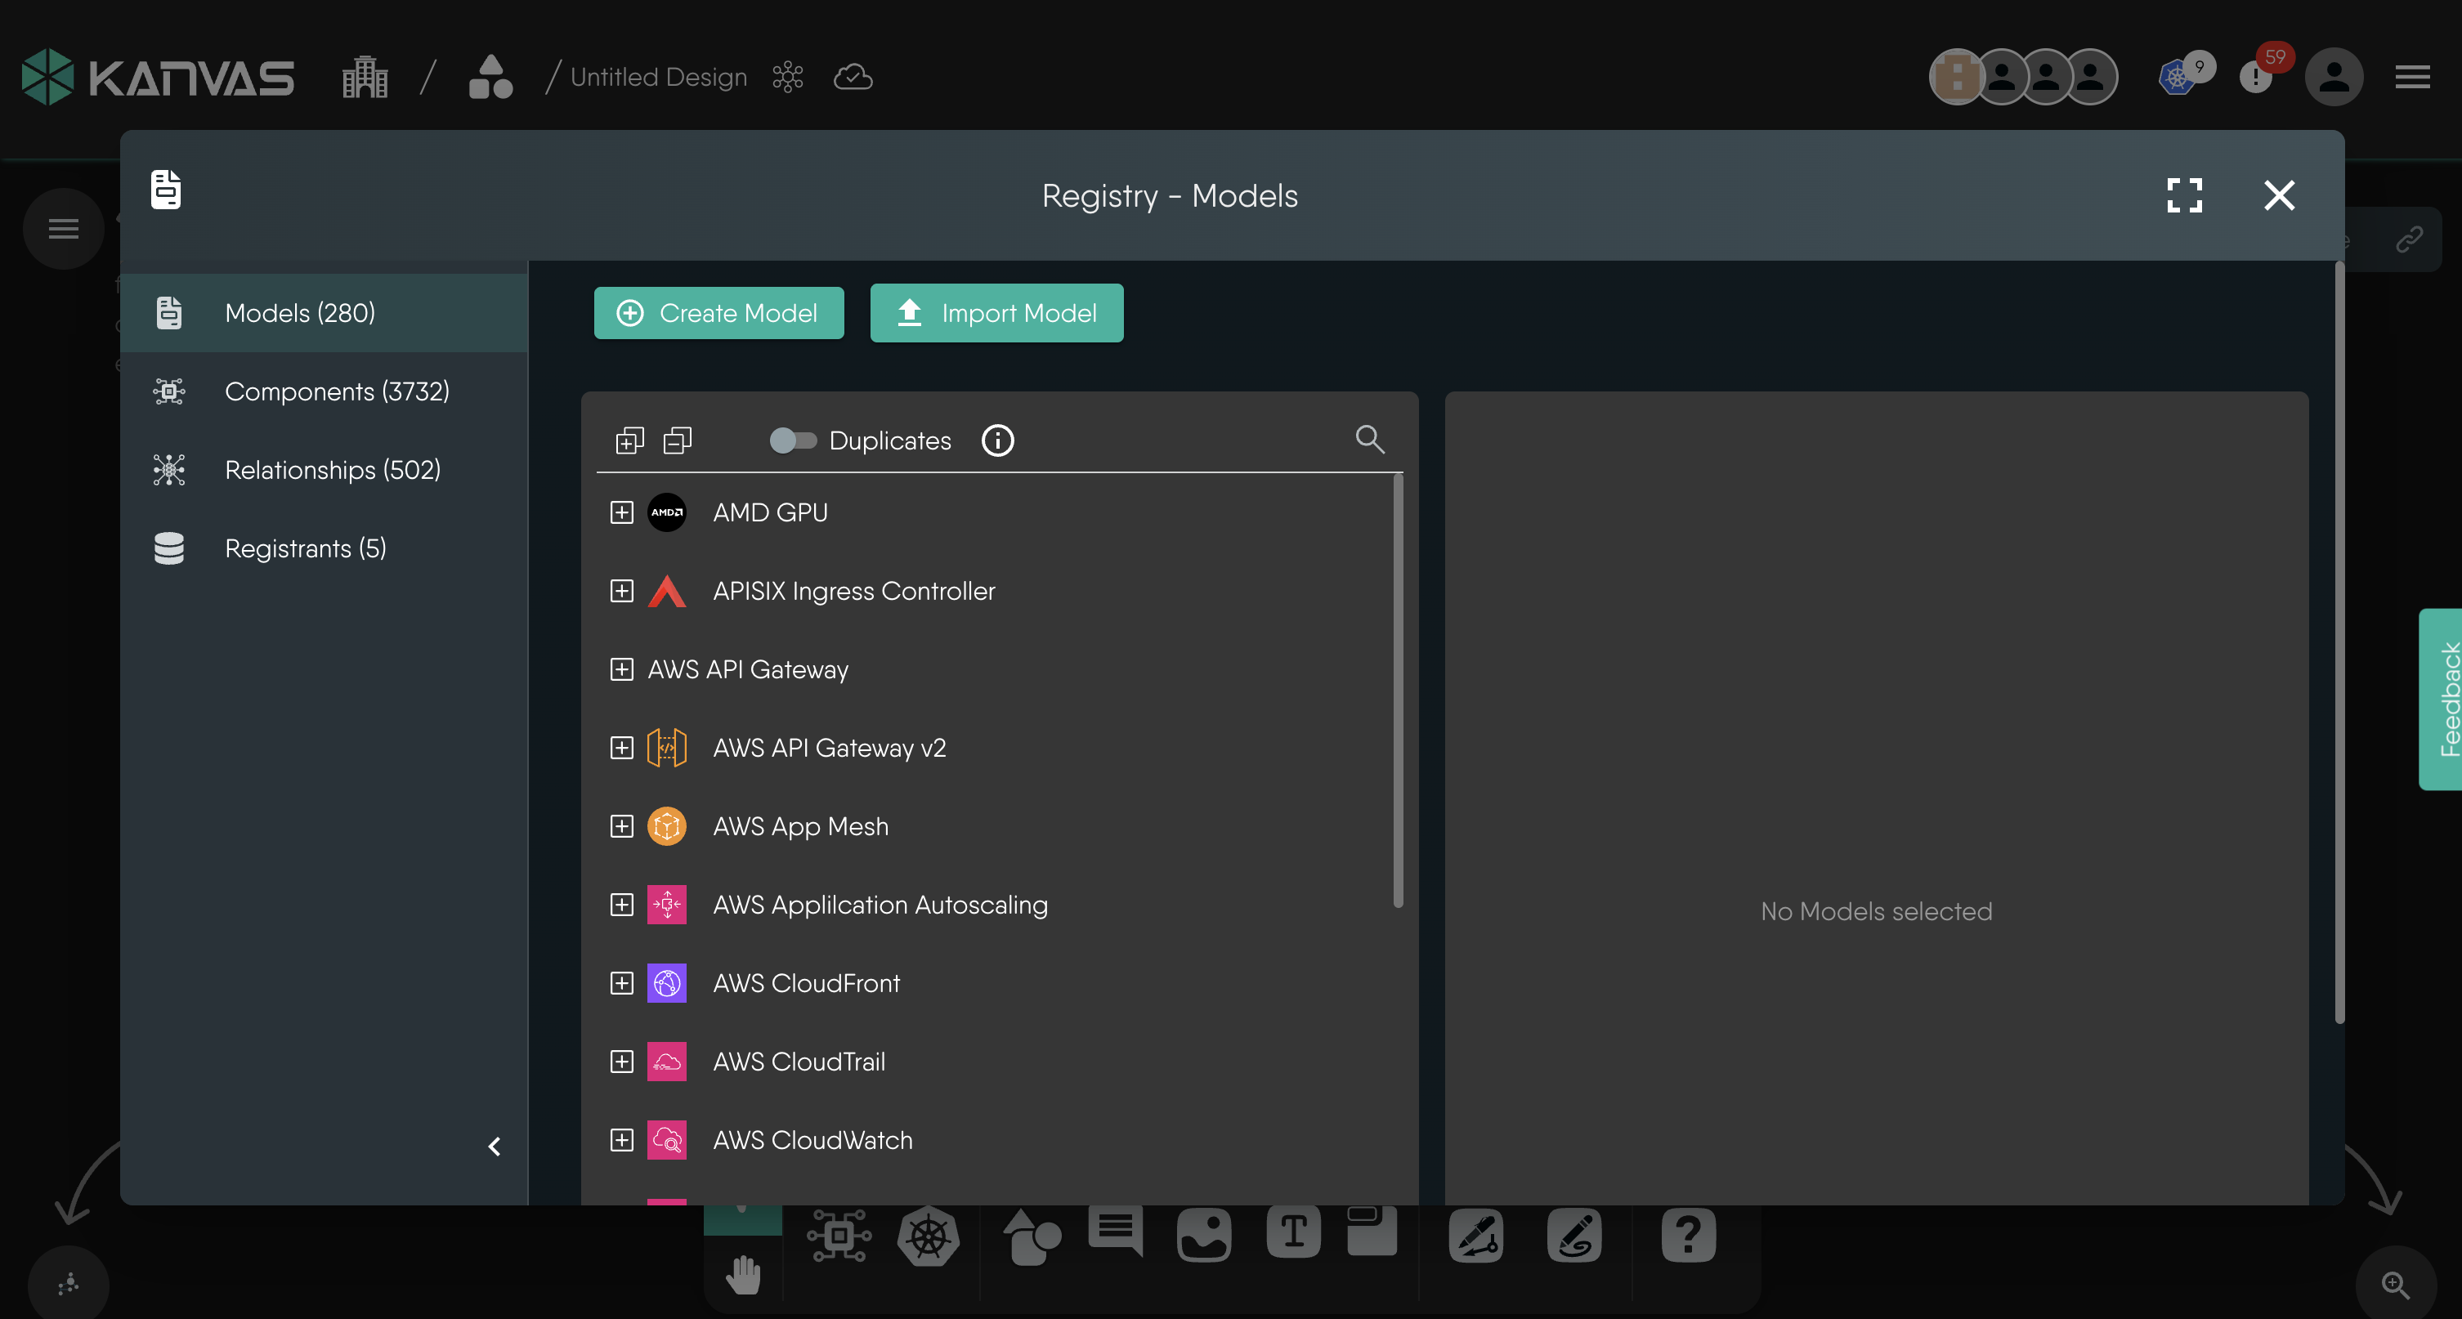Open the help question mark tool
2462x1319 pixels.
click(x=1688, y=1236)
